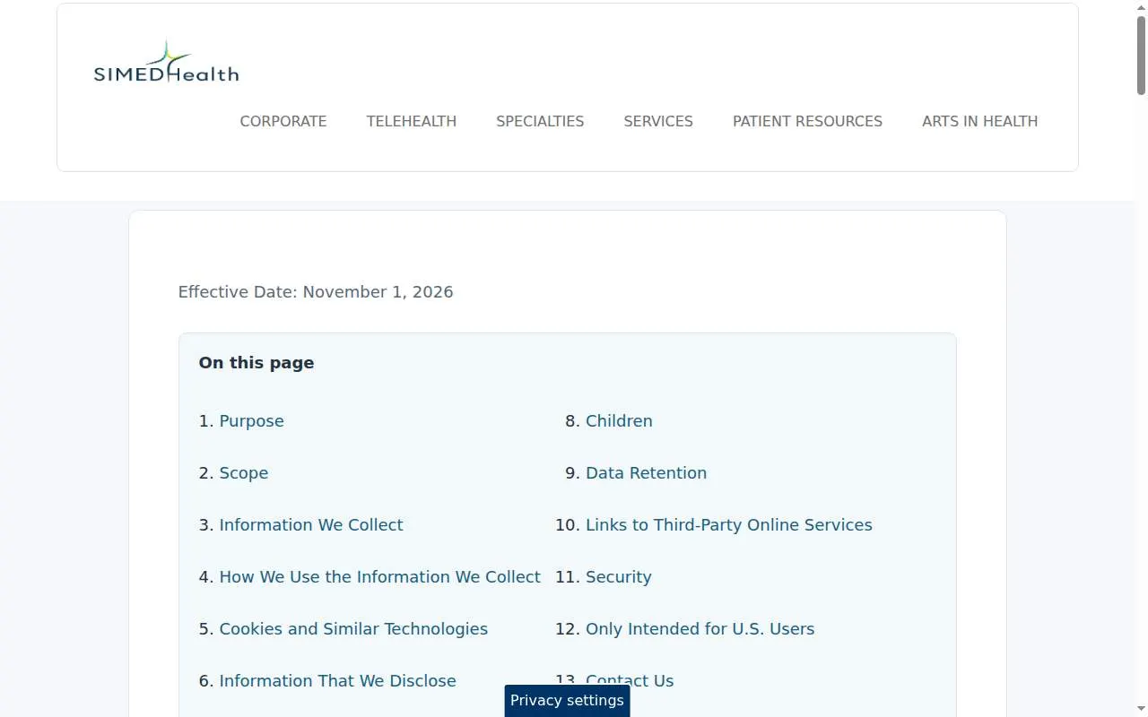The height and width of the screenshot is (717, 1148).
Task: Open the Privacy settings button
Action: coord(567,701)
